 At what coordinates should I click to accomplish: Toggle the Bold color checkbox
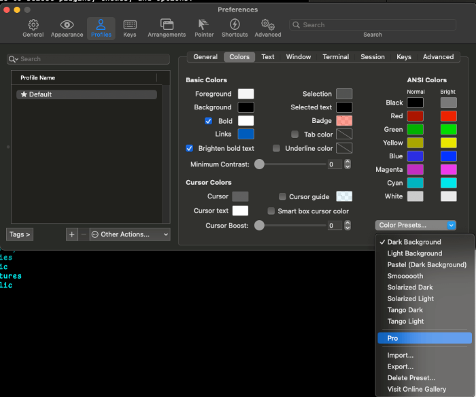tap(208, 121)
